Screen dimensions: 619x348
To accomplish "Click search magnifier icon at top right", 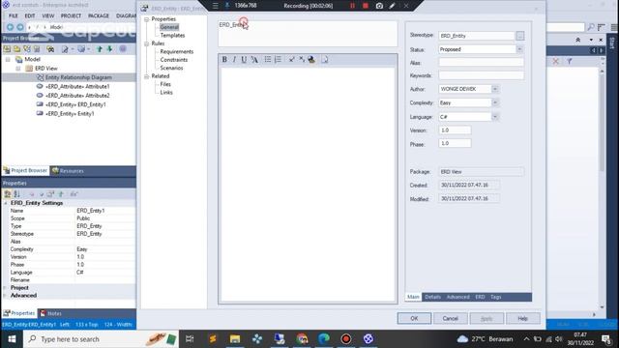I will 591,27.
